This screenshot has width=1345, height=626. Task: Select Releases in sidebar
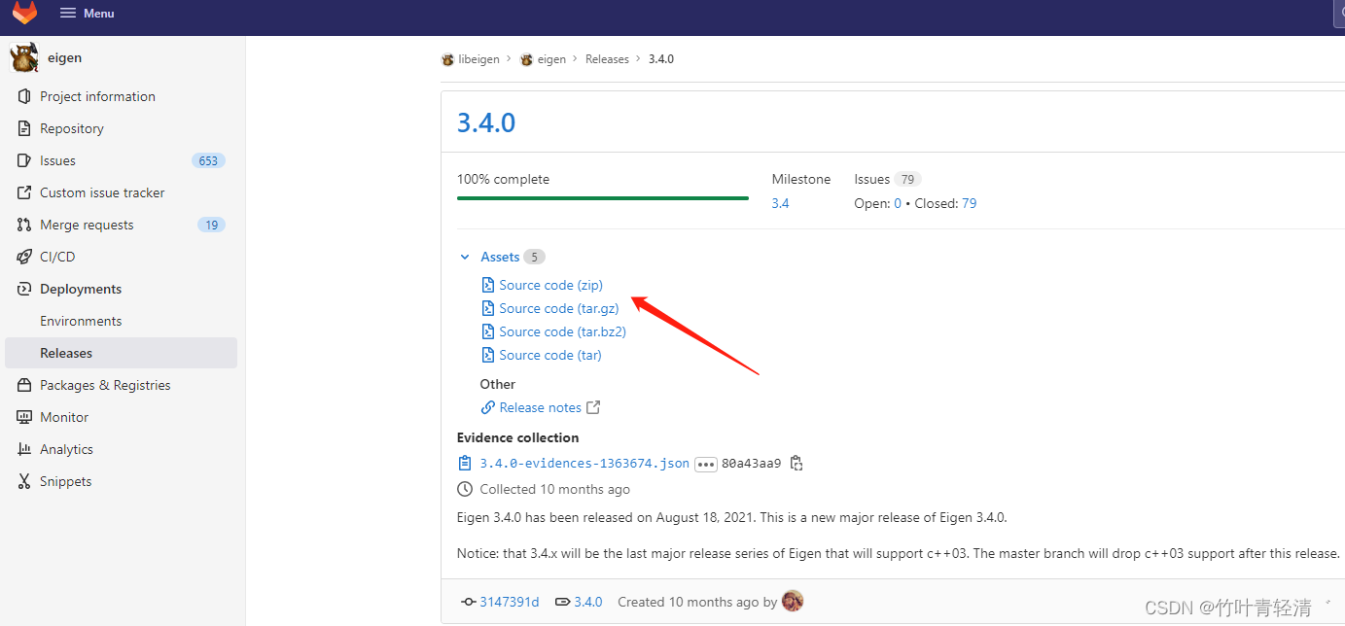[121, 353]
